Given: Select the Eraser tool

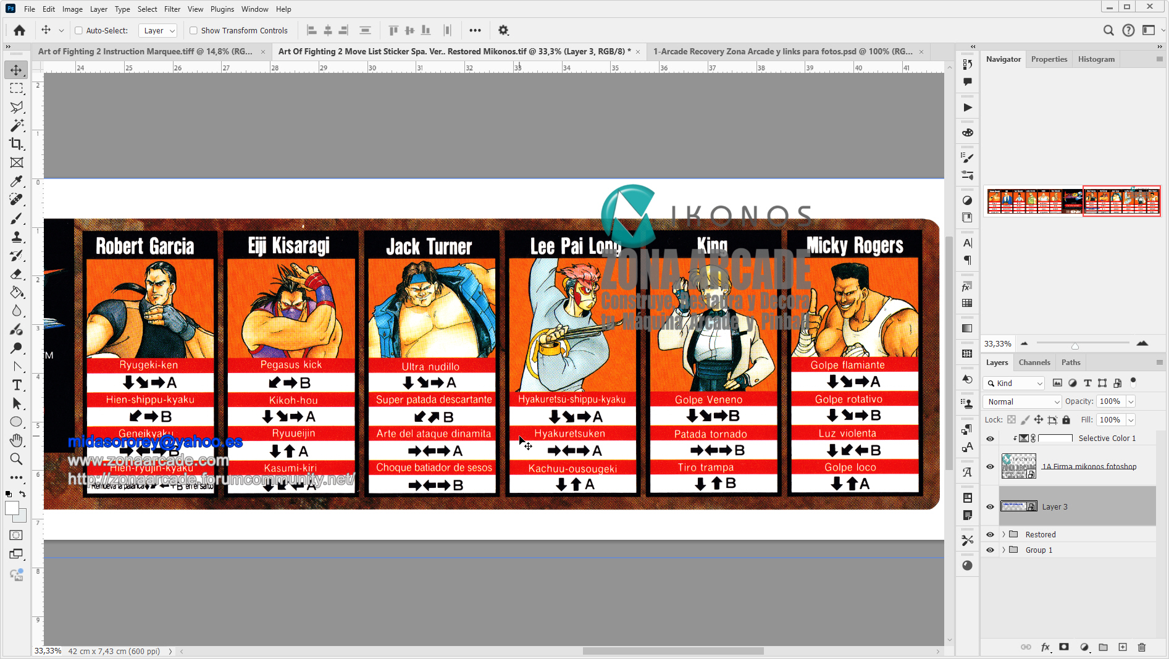Looking at the screenshot, I should 17,274.
